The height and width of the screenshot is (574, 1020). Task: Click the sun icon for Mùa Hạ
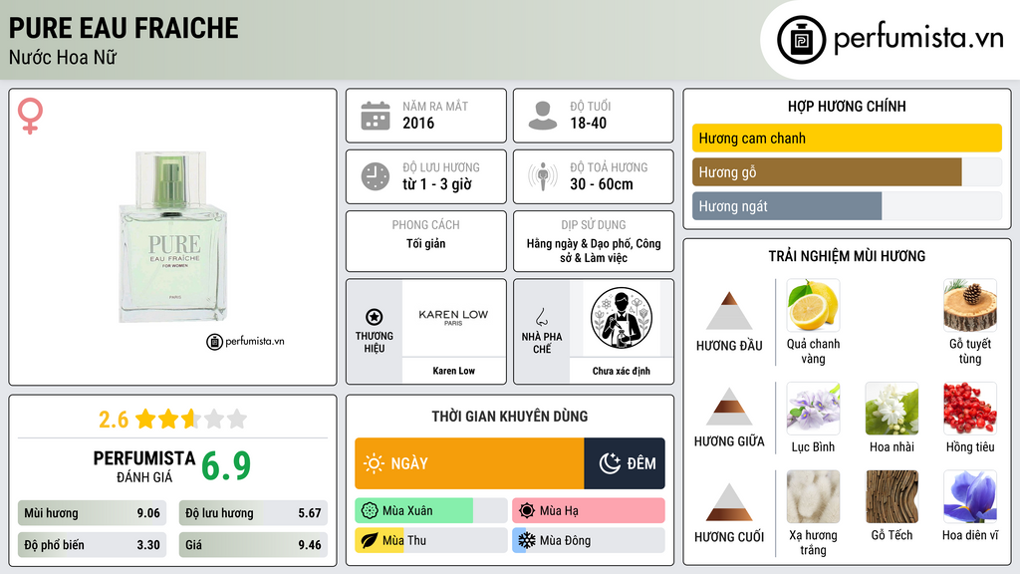pos(527,511)
